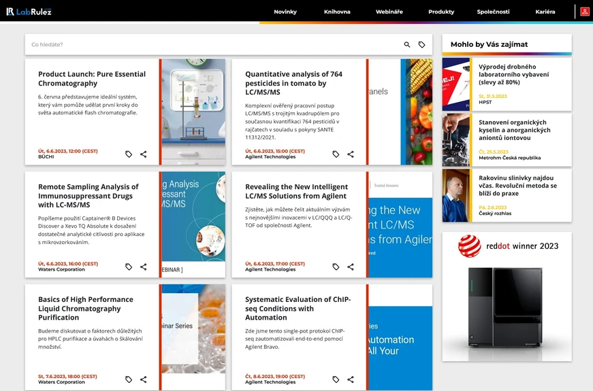Open 'Výprodej drobného laboratorního vybavení' sidebar article
This screenshot has width=593, height=391.
(513, 74)
